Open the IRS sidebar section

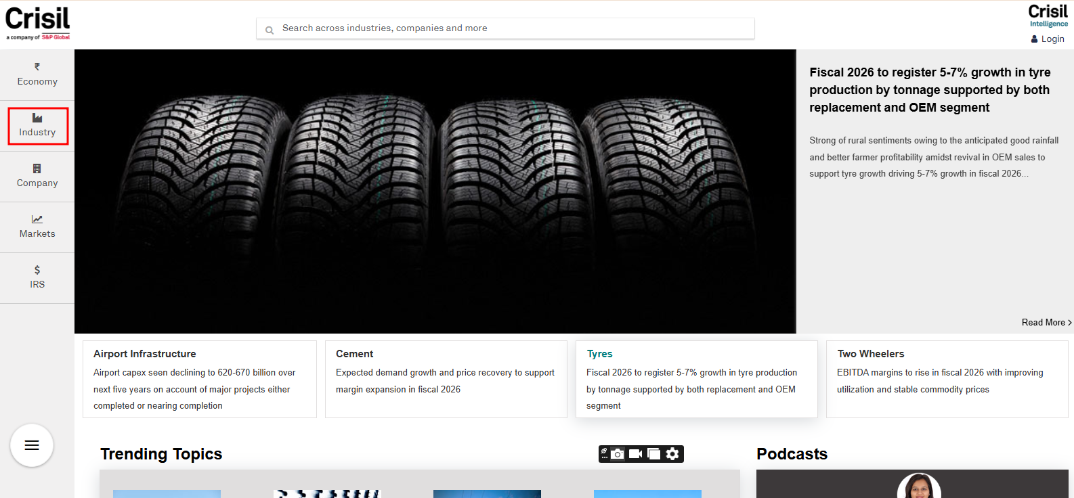point(37,277)
